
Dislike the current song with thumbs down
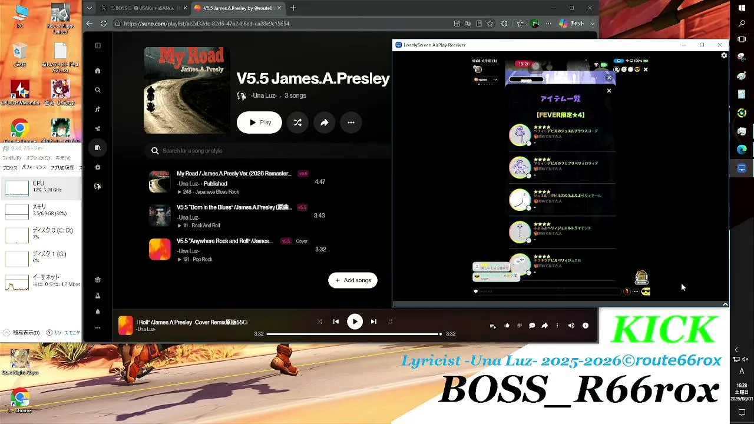[x=520, y=326]
